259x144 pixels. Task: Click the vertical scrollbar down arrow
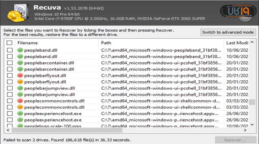pos(252,124)
